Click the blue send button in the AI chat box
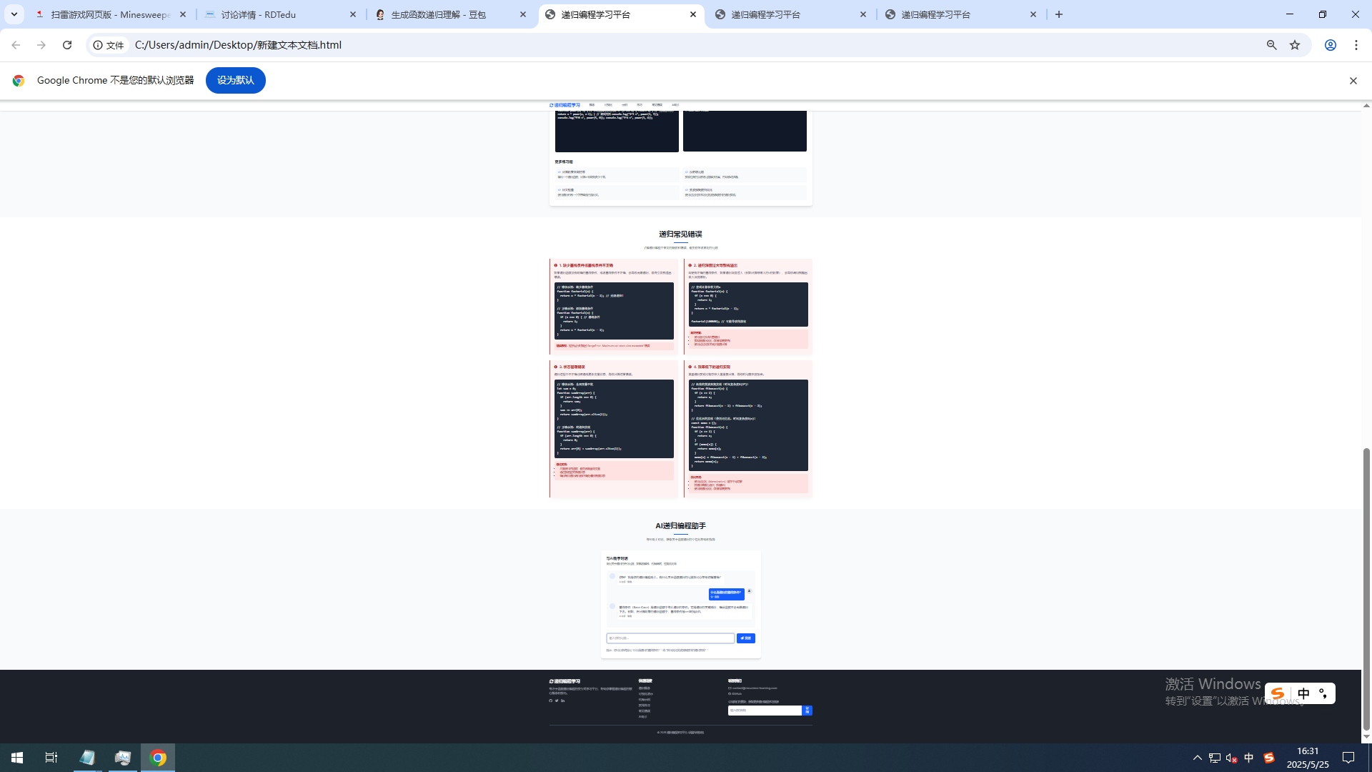The image size is (1372, 772). click(745, 638)
